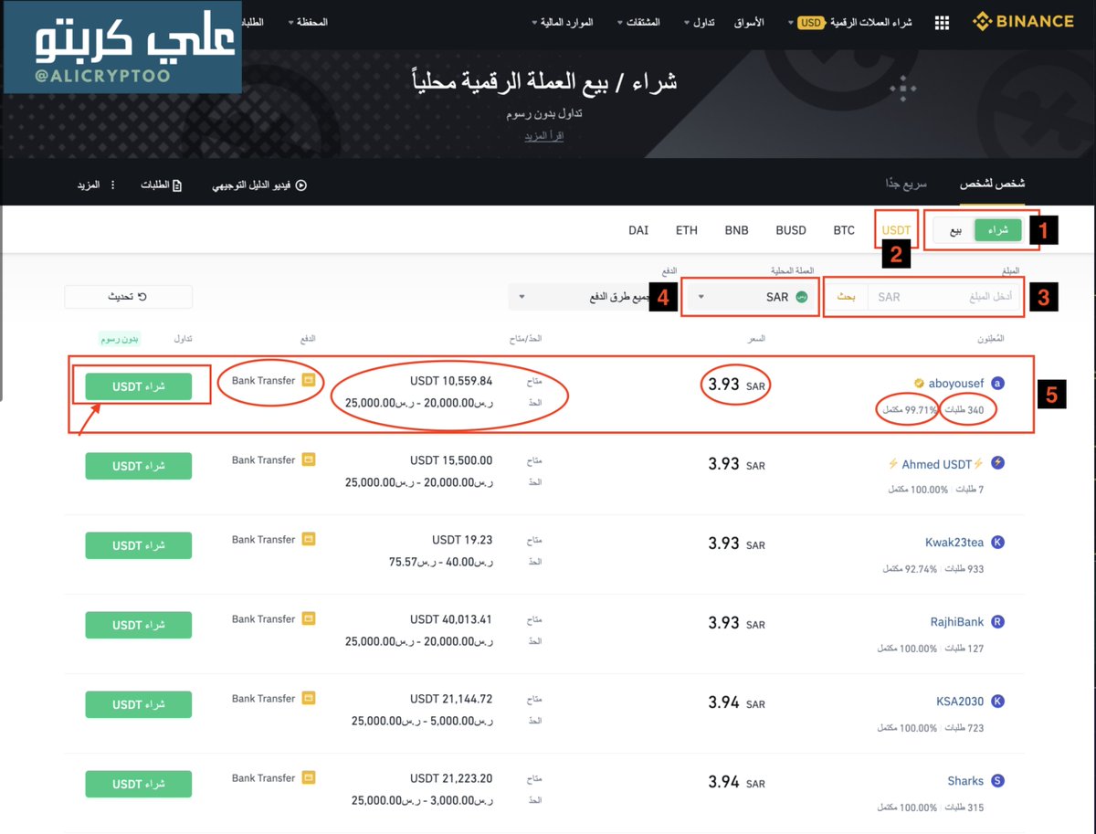Buy USDT from KSA2030

pos(139,704)
